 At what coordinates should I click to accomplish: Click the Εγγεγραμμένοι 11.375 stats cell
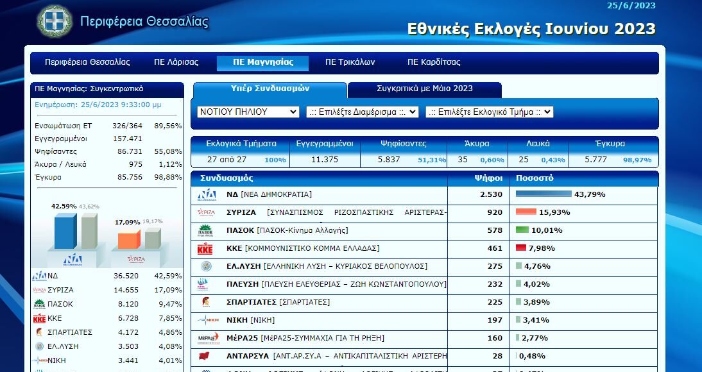pos(325,152)
